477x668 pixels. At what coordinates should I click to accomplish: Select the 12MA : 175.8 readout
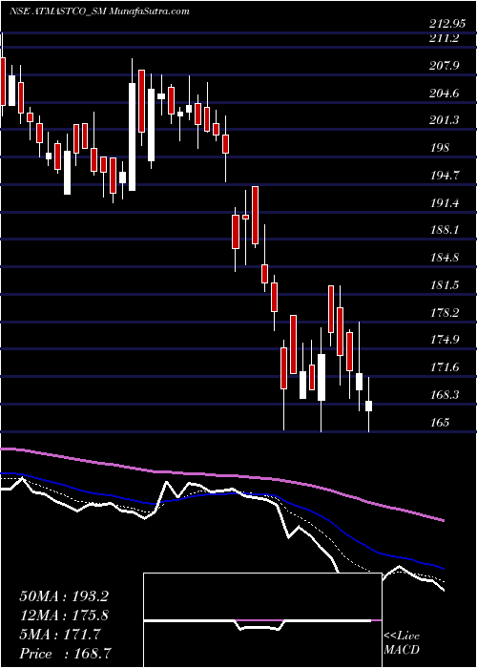[x=63, y=616]
